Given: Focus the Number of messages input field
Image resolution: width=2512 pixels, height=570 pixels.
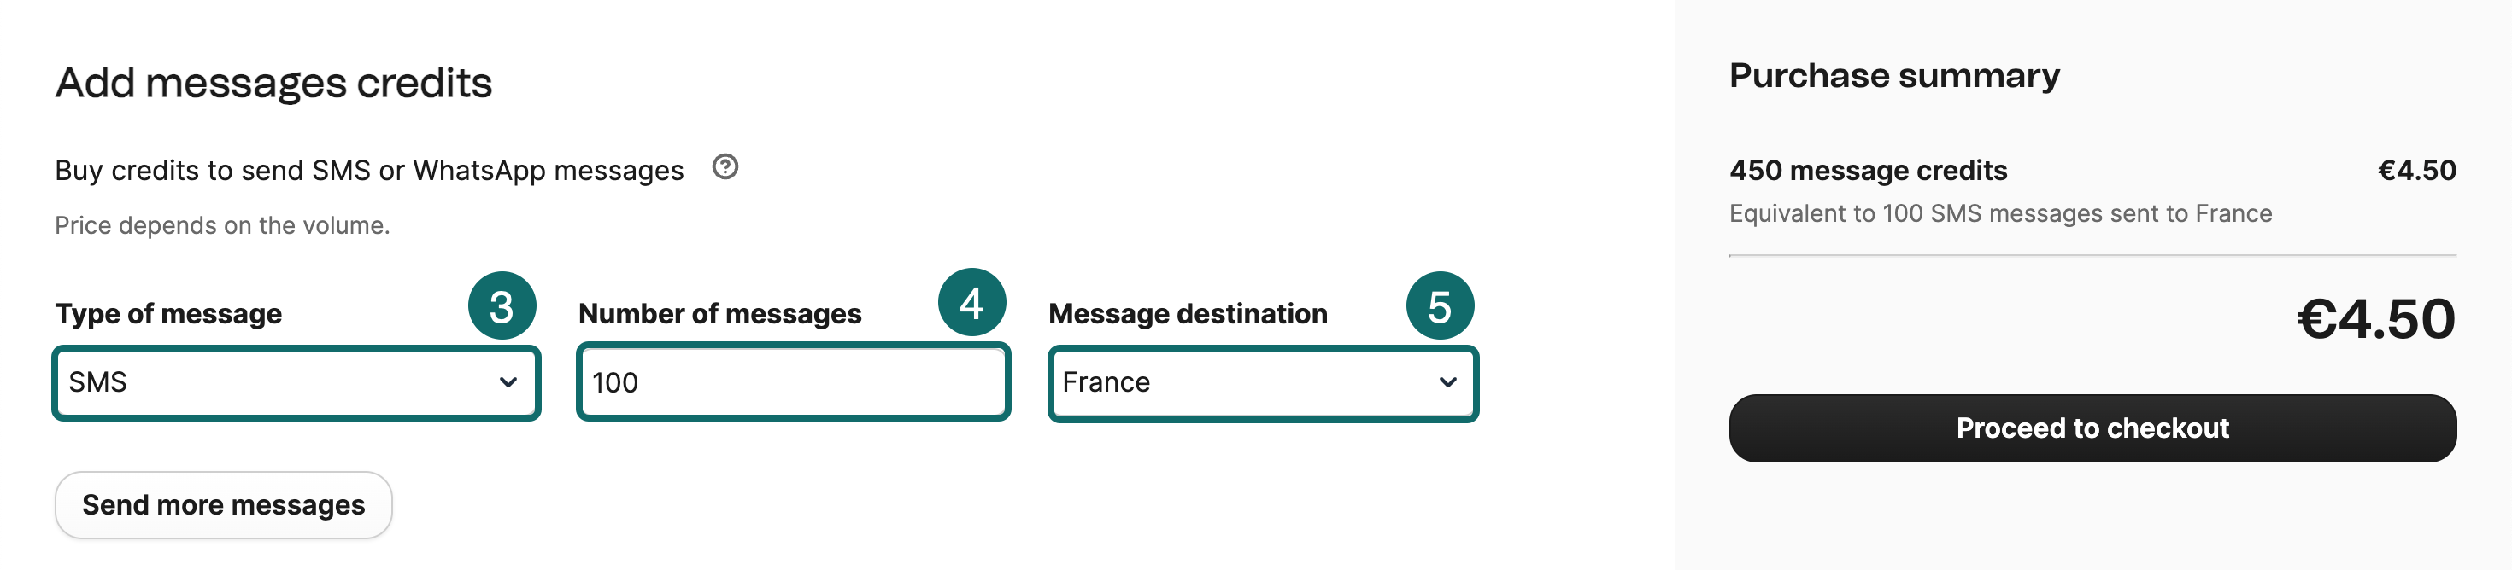Looking at the screenshot, I should click(x=793, y=382).
